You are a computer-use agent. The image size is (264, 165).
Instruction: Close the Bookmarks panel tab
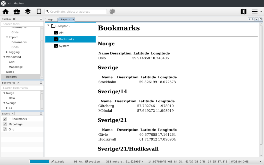pyautogui.click(x=18, y=82)
